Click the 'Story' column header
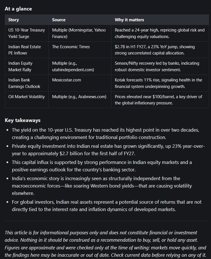 (27, 20)
